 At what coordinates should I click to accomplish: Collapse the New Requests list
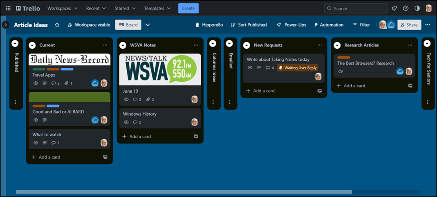pos(246,45)
